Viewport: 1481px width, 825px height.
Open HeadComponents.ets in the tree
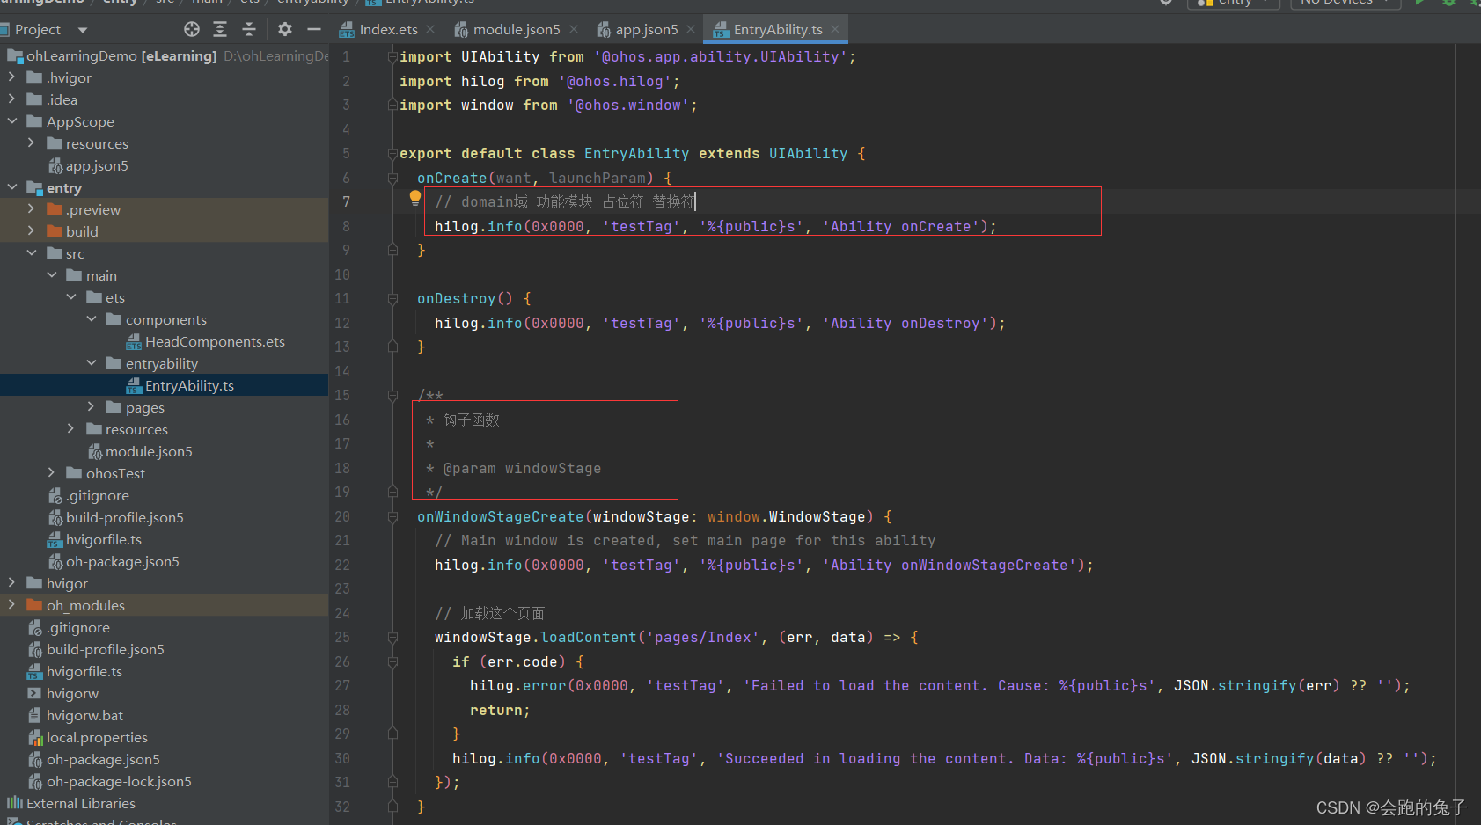tap(214, 341)
